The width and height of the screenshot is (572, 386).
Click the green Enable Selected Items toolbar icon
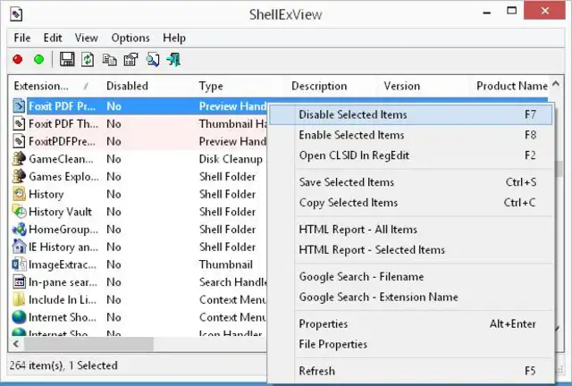click(38, 60)
